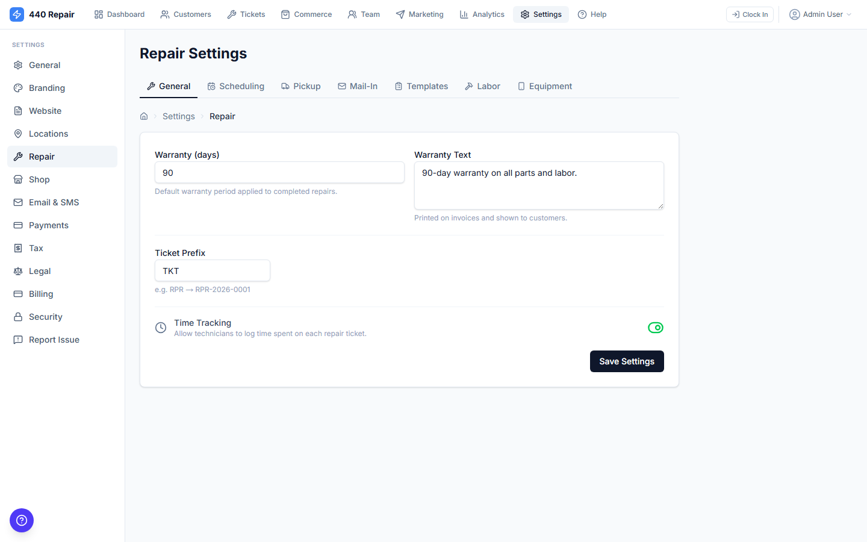This screenshot has width=867, height=542.
Task: Select the Mail-In tab
Action: [358, 86]
